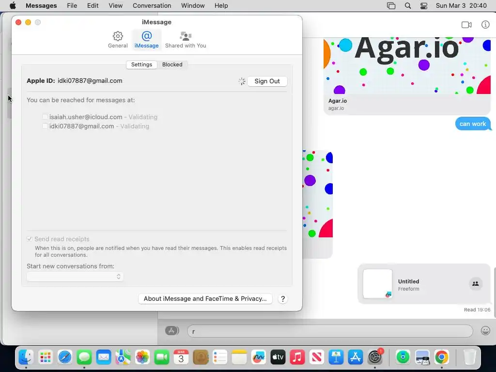496x372 pixels.
Task: Open Control Center
Action: point(424,6)
